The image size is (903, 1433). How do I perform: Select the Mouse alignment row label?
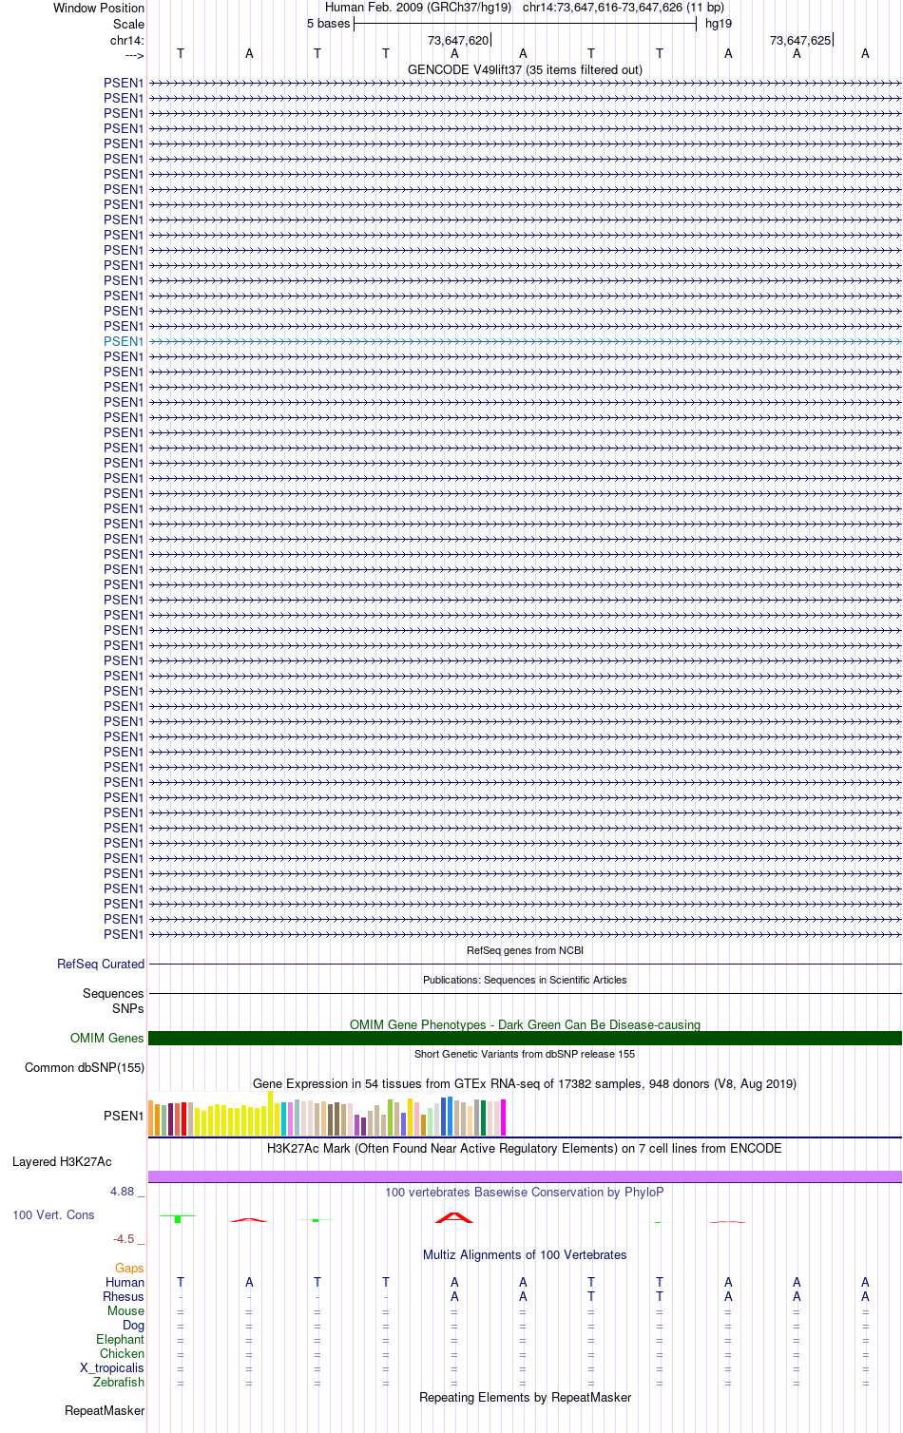tap(125, 1310)
